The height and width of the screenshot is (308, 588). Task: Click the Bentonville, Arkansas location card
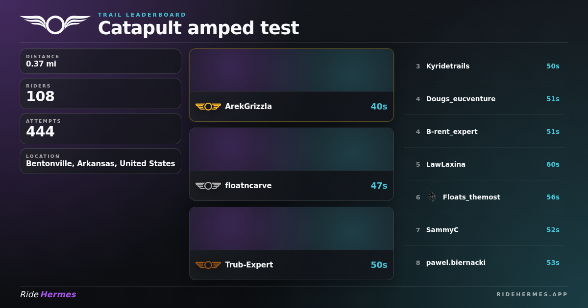tap(100, 161)
